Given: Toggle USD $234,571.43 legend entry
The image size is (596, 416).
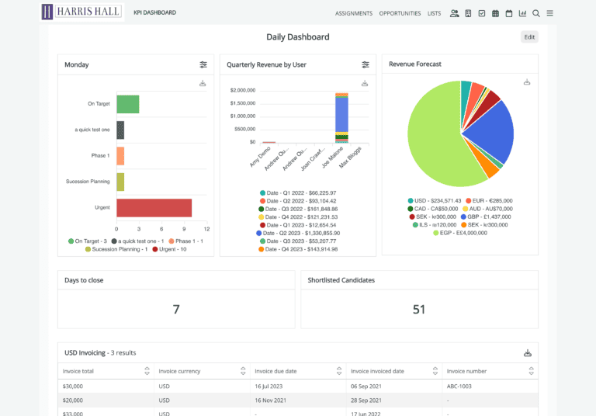Looking at the screenshot, I should [x=434, y=200].
